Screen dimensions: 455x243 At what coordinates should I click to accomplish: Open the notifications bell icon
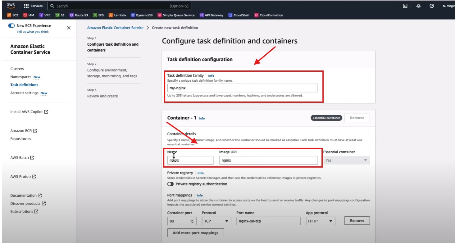tap(418, 6)
